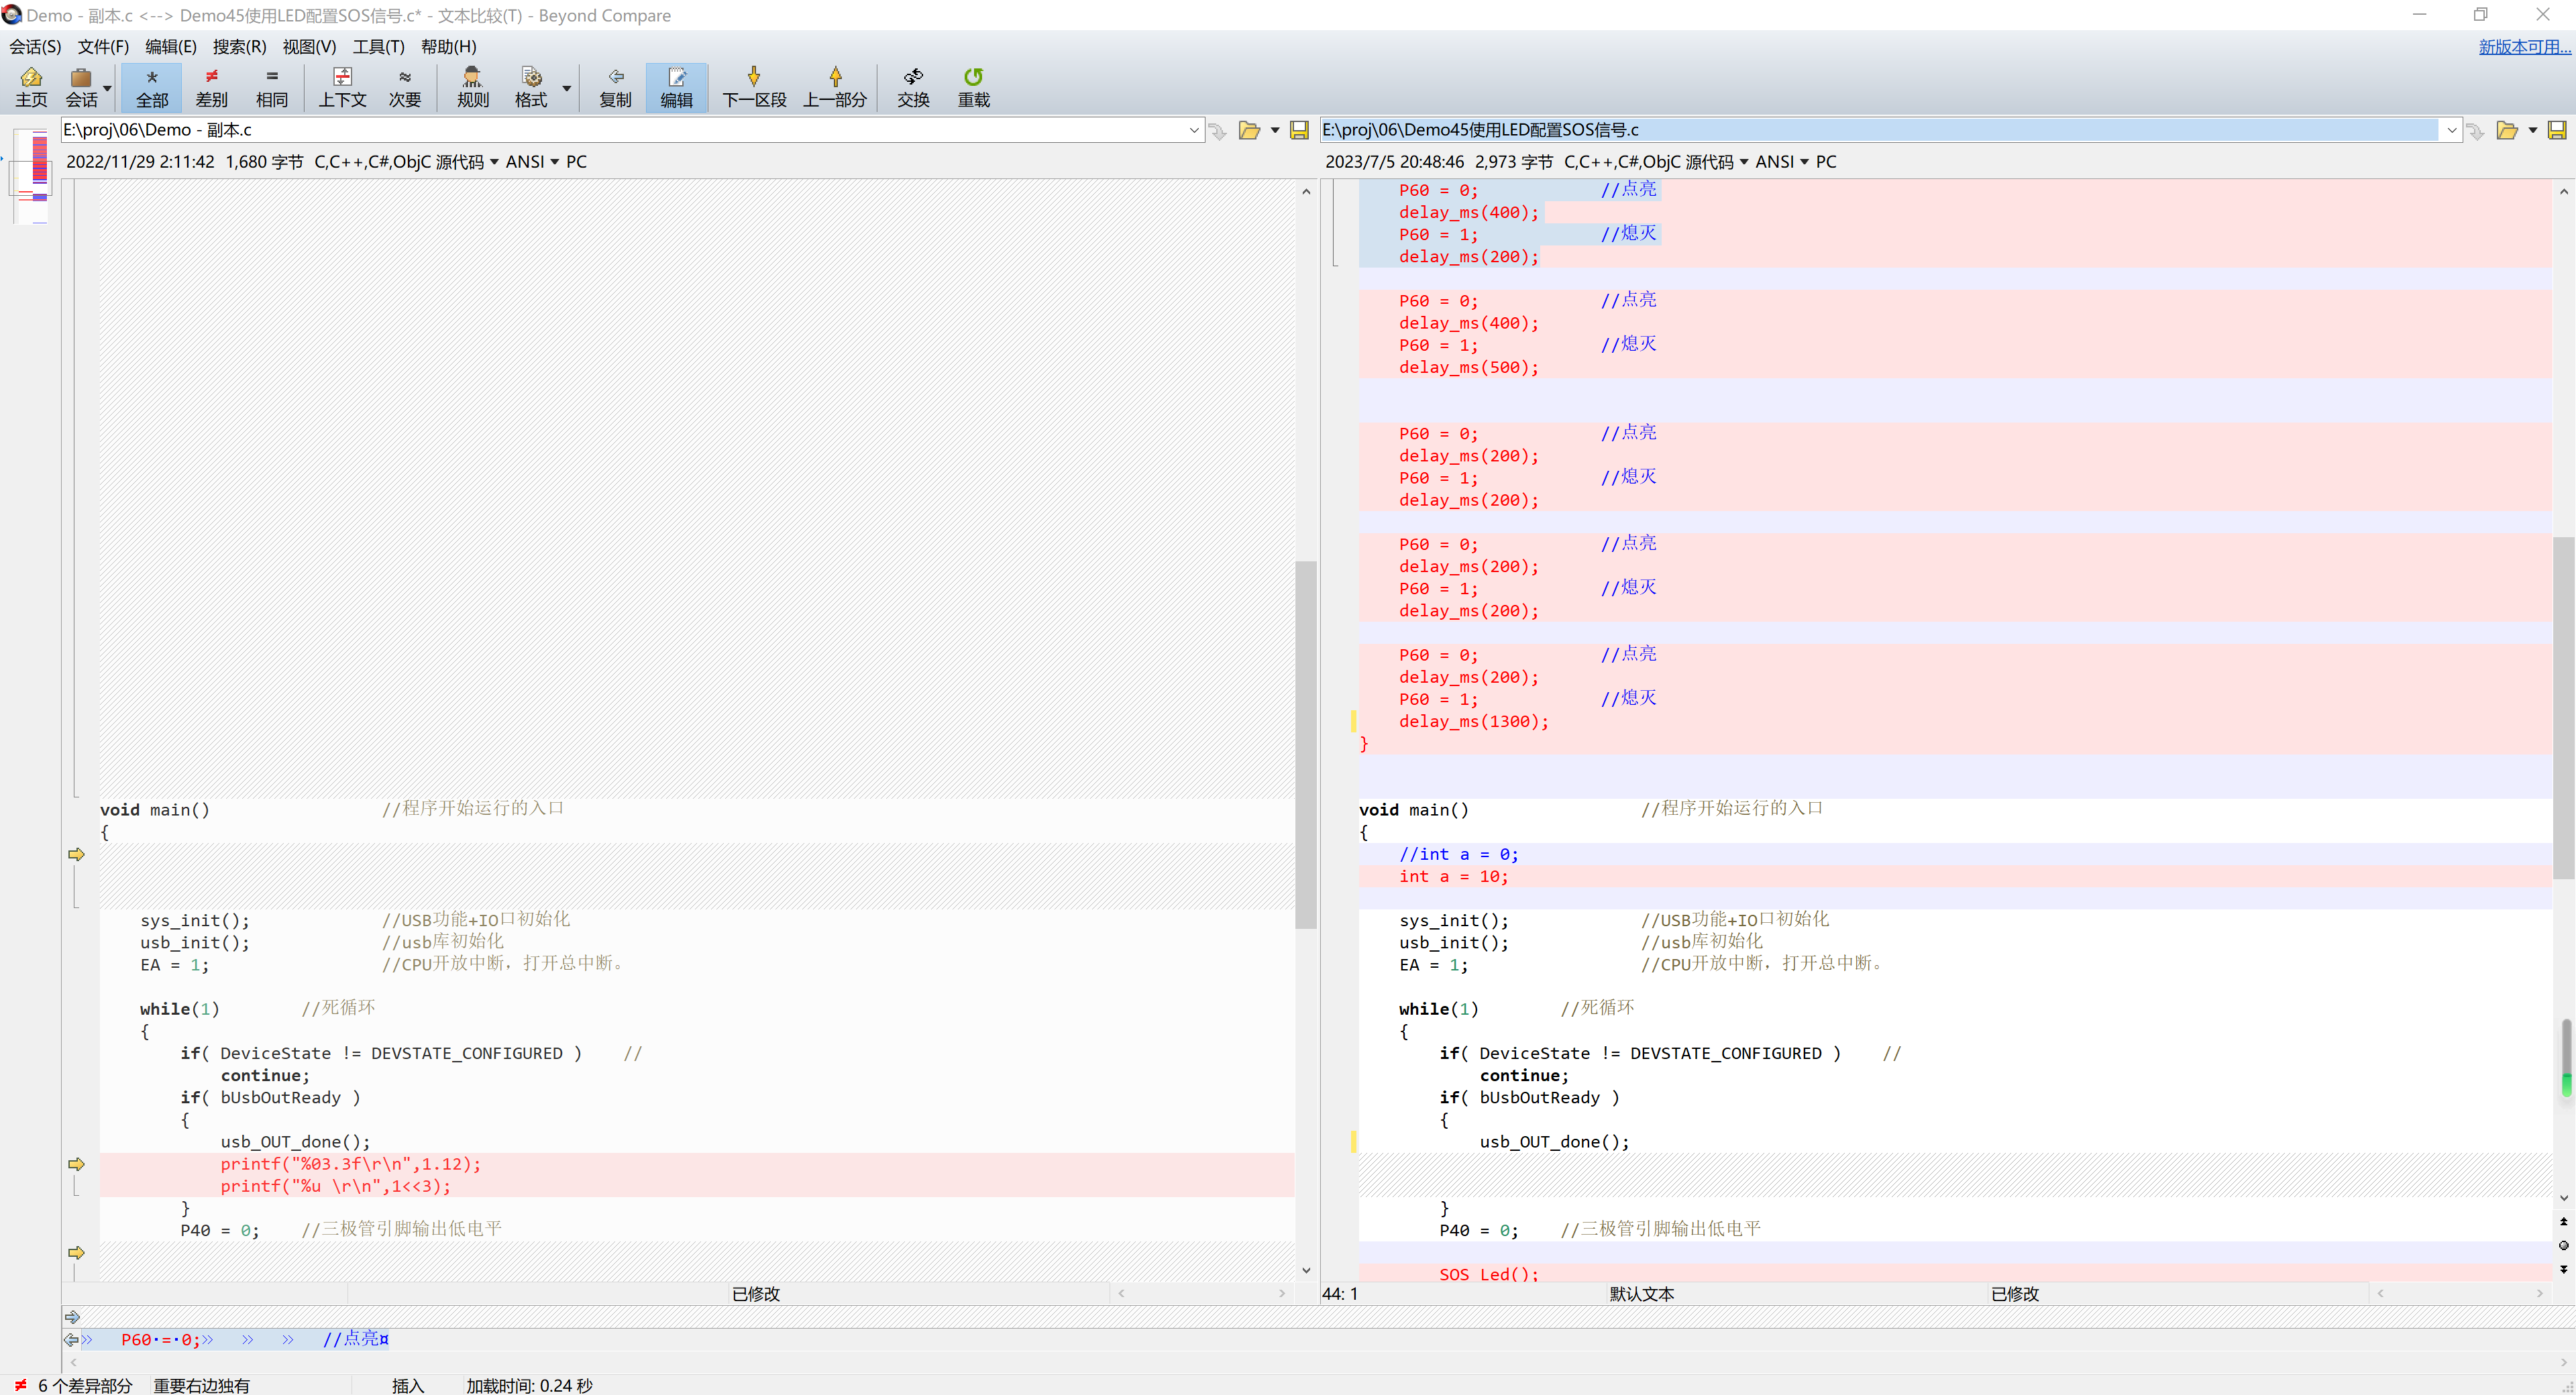Click the left pane vertical scrollbar thumb
This screenshot has width=2576, height=1395.
pos(1305,745)
